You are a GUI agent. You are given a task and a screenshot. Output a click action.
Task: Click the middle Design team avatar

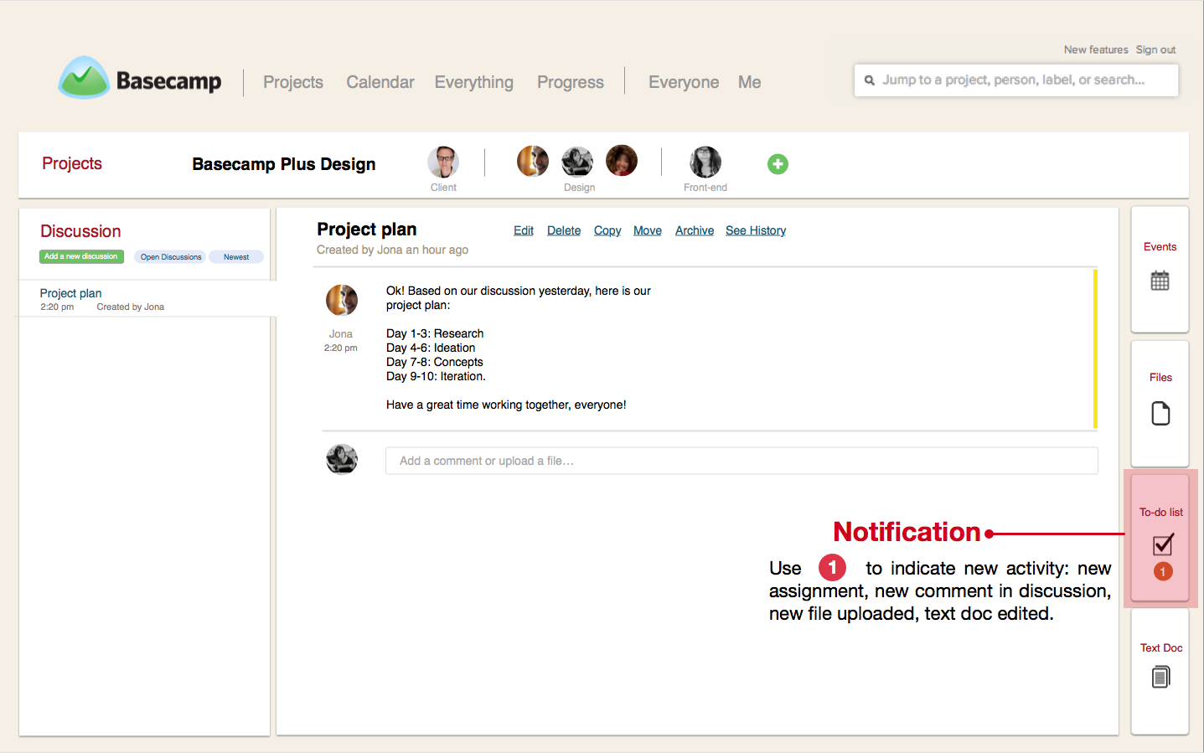tap(577, 162)
